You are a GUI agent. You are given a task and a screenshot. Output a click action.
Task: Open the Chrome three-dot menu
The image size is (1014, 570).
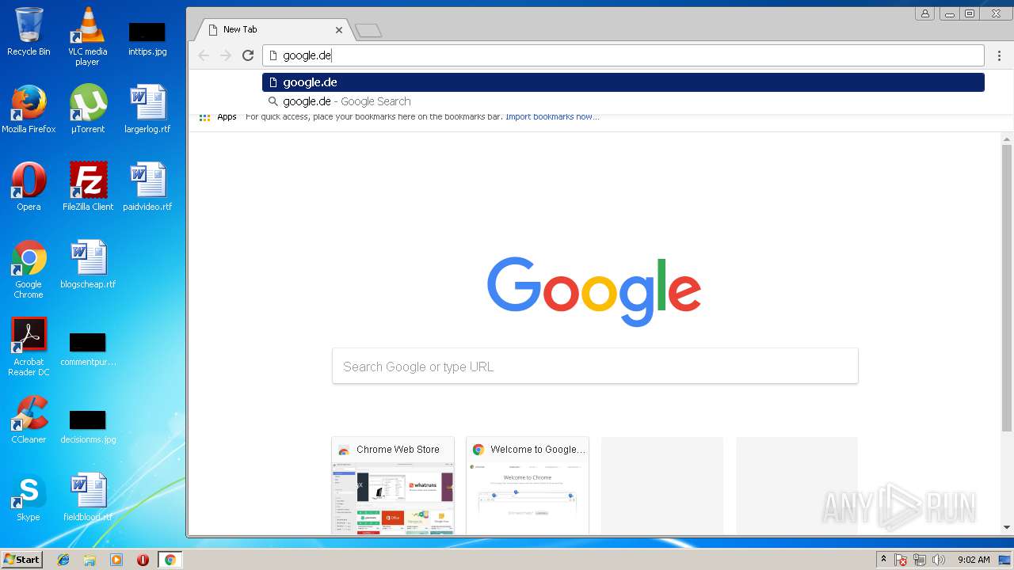click(x=999, y=55)
